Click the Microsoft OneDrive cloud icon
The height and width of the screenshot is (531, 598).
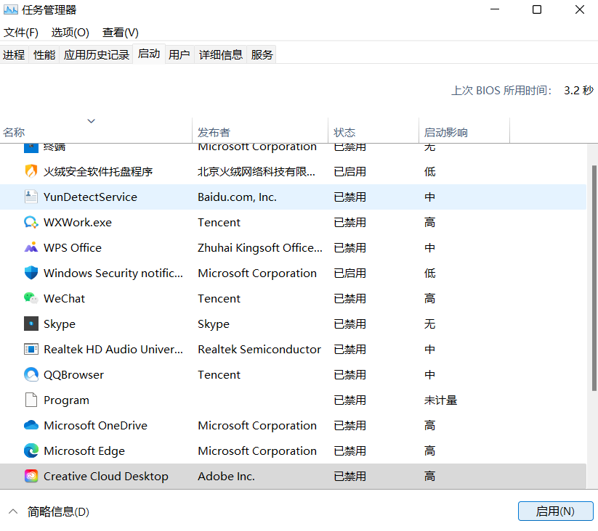click(x=31, y=425)
